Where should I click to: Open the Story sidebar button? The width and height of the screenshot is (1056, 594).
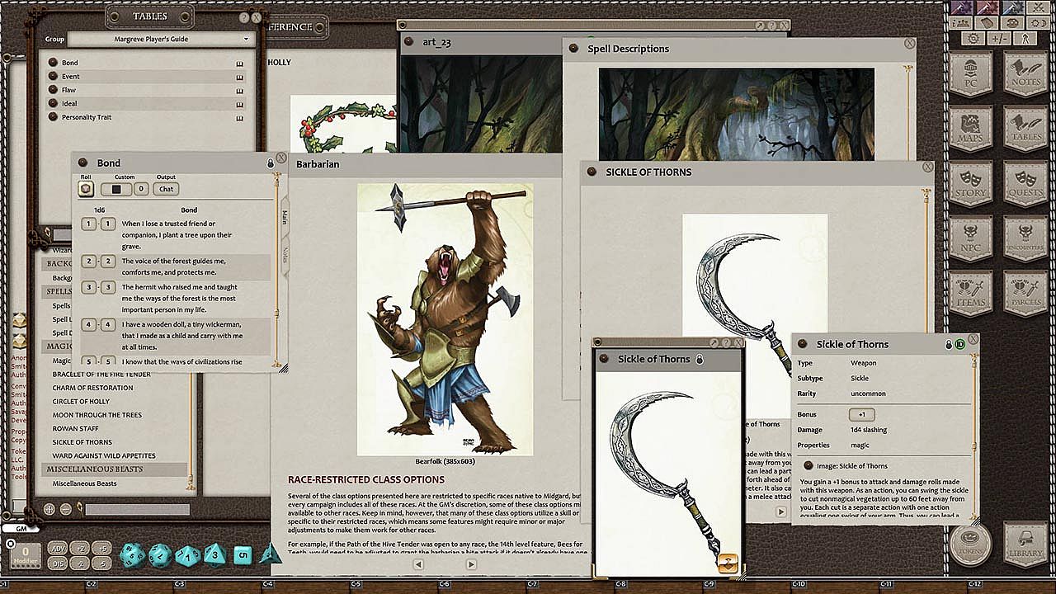pyautogui.click(x=971, y=184)
